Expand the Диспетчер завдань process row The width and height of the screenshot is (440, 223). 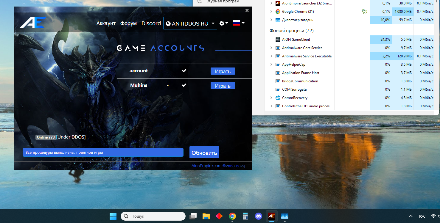click(271, 20)
